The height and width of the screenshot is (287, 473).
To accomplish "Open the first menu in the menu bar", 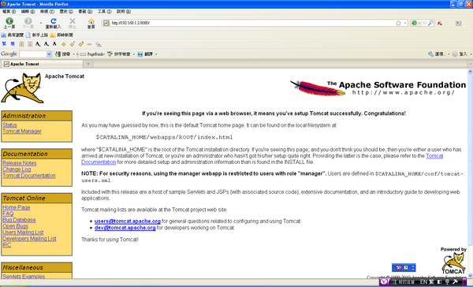I will (x=9, y=12).
